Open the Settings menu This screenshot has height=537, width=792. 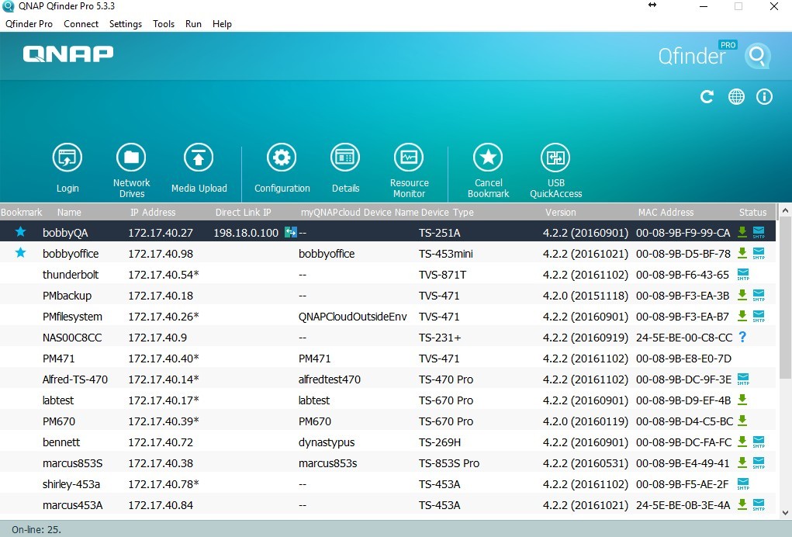click(125, 24)
